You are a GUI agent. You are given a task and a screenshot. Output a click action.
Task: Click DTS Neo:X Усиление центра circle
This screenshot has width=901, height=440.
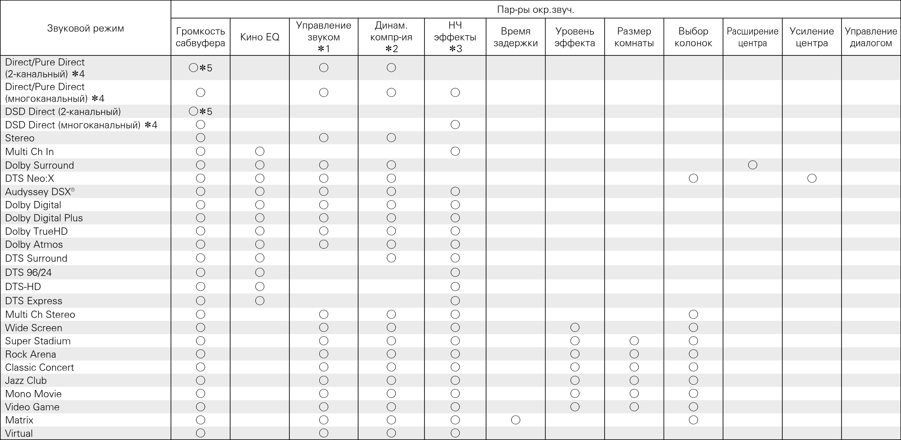point(812,178)
